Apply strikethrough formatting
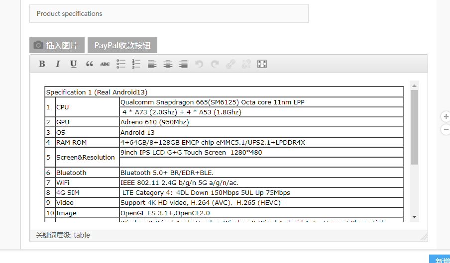The height and width of the screenshot is (263, 450). pyautogui.click(x=105, y=64)
